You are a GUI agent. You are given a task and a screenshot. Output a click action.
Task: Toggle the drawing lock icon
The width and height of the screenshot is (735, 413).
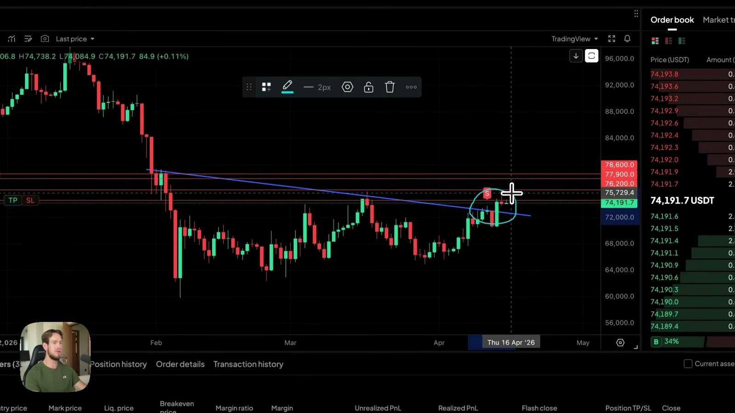pyautogui.click(x=368, y=87)
